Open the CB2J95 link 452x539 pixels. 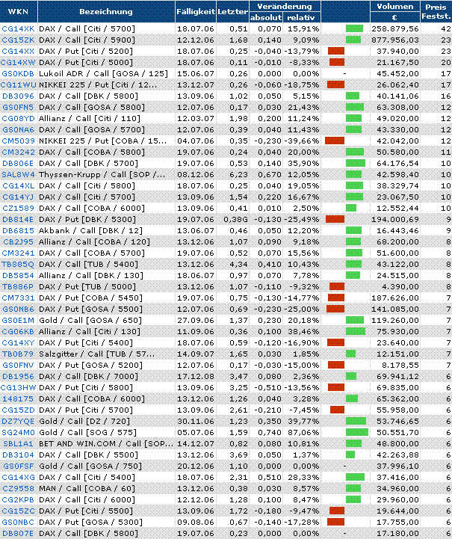coord(18,242)
